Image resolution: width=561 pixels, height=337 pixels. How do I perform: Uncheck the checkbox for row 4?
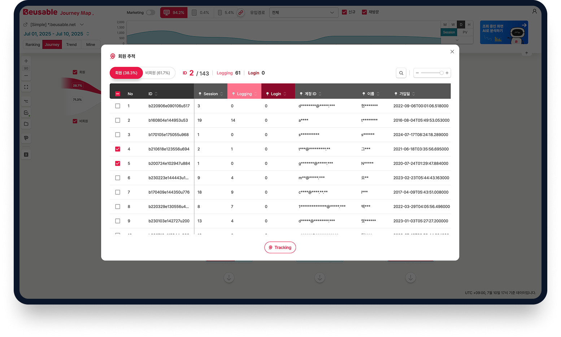118,149
